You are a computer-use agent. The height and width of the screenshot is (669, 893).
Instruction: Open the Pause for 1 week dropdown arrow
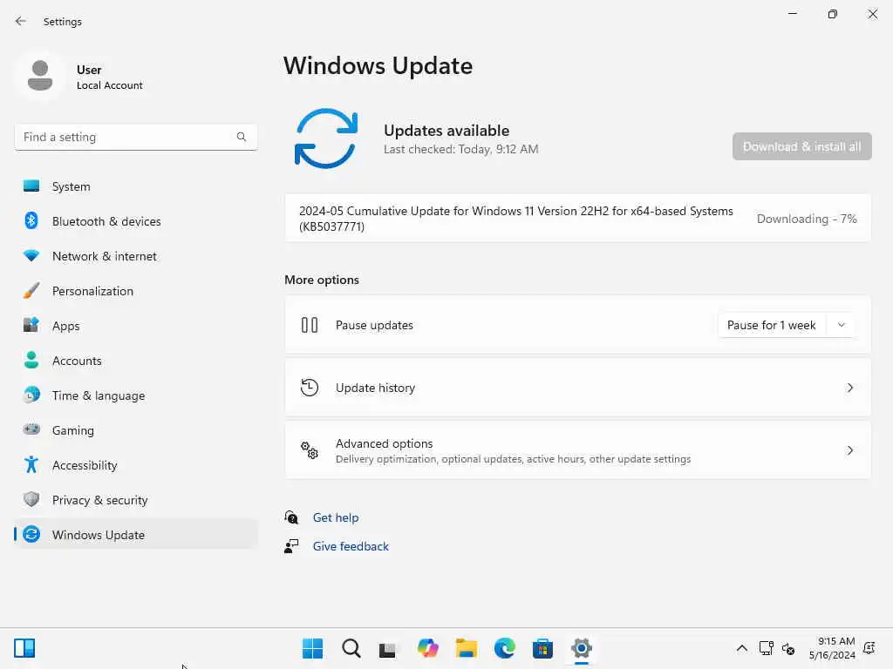point(842,325)
